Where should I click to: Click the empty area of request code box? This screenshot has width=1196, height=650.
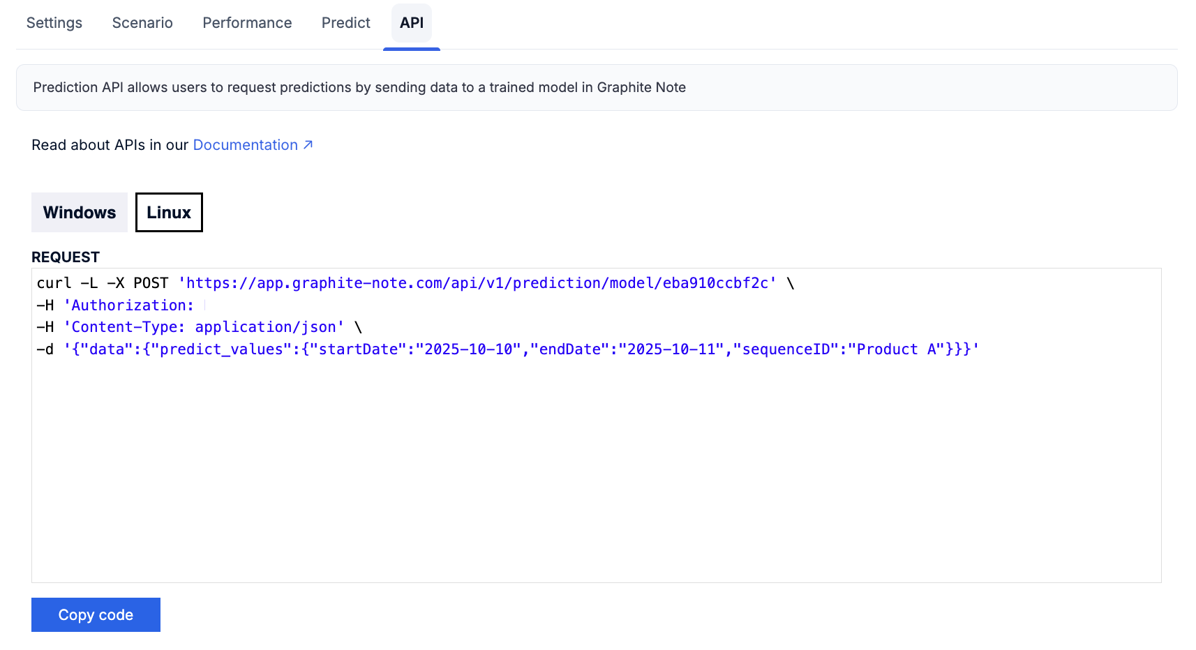[596, 474]
